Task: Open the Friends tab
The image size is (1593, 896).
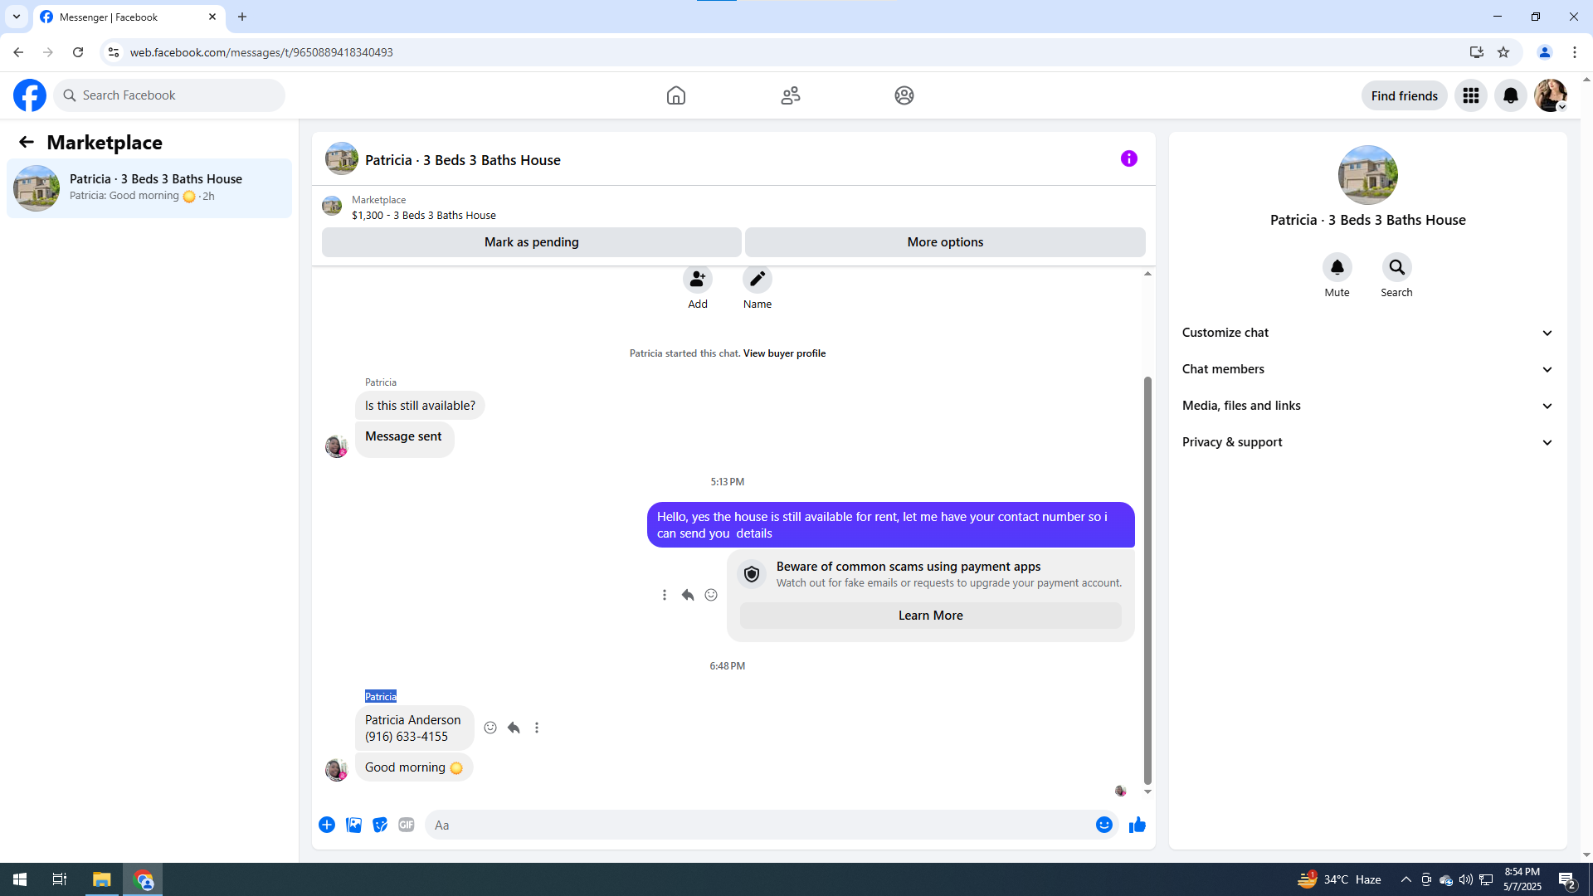Action: click(790, 95)
